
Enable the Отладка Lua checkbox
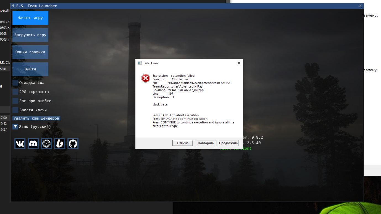(x=15, y=83)
